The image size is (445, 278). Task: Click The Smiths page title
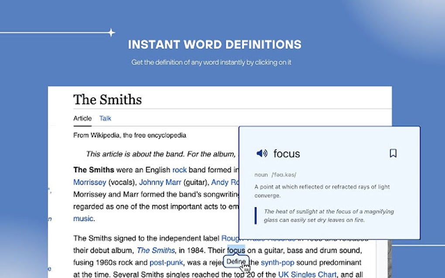click(x=108, y=99)
